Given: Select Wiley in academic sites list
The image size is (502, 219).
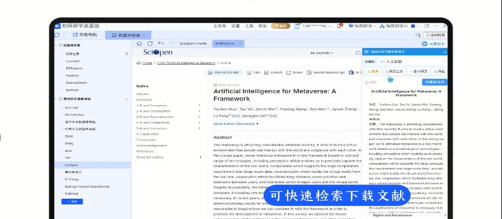Looking at the screenshot, I should (x=69, y=144).
